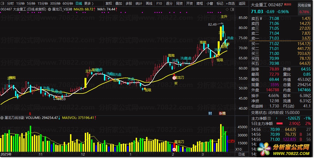Open the 主力净额 detail icon

[269, 118]
